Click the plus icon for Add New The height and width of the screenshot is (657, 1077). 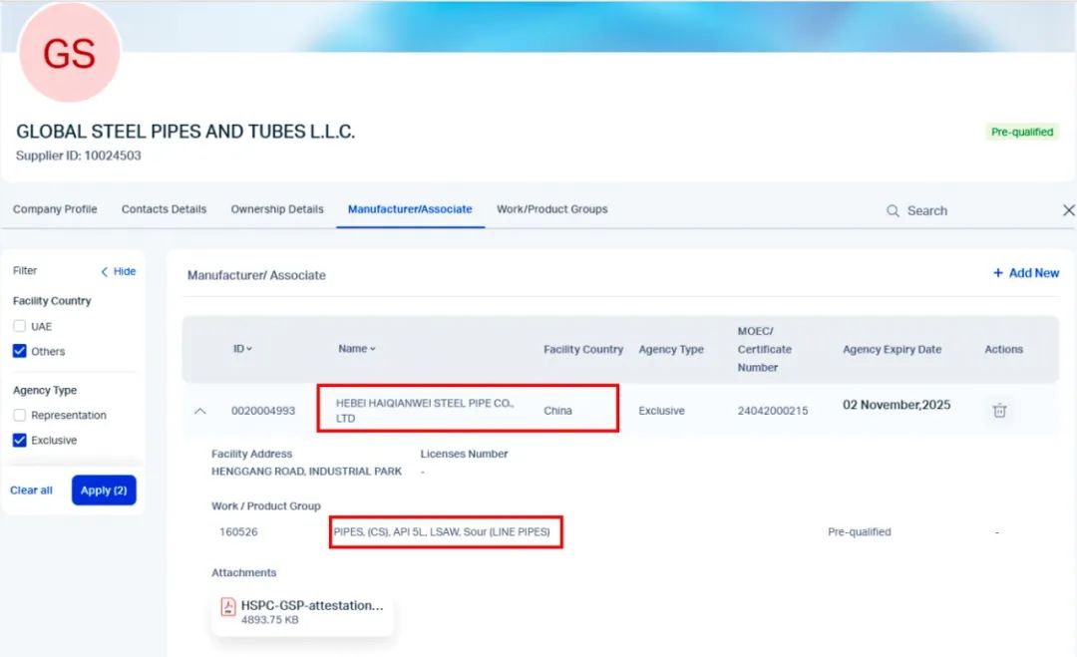click(998, 273)
